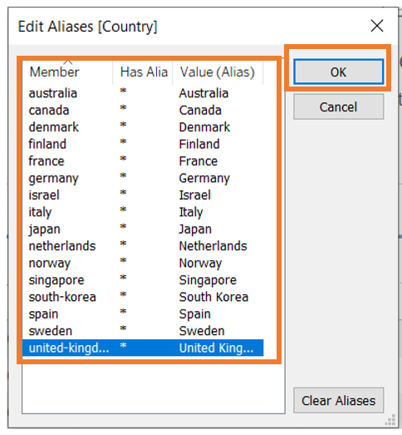Edit the Australia alias value
Image resolution: width=402 pixels, height=435 pixels.
[203, 93]
